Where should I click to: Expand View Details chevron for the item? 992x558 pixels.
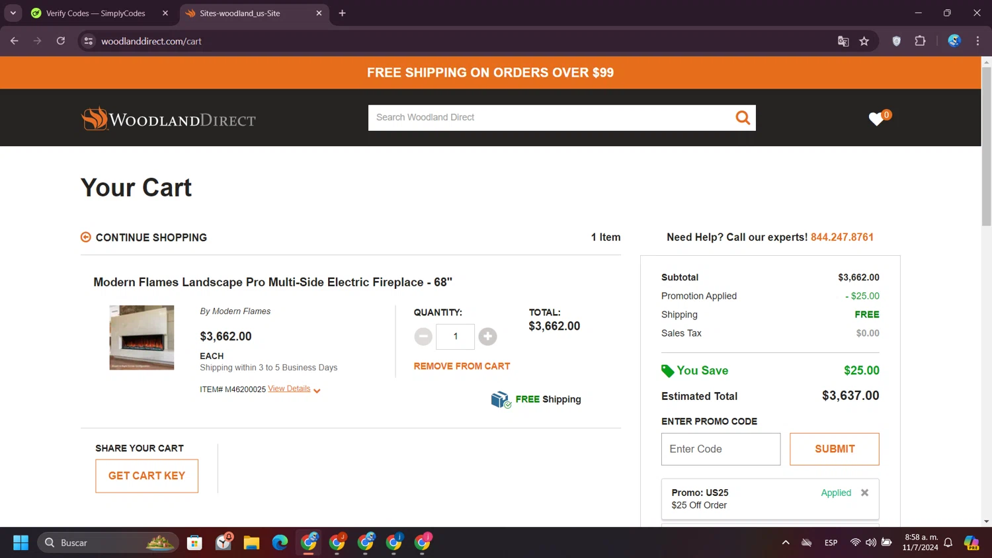tap(317, 391)
